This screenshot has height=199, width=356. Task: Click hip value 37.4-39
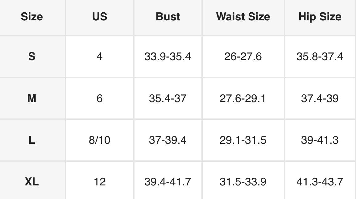point(320,99)
